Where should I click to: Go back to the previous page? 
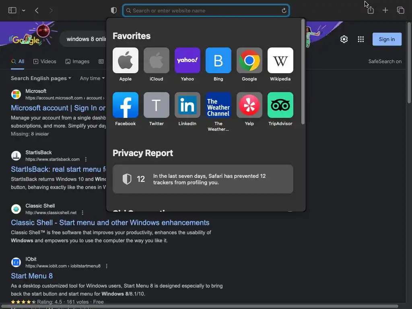coord(37,10)
